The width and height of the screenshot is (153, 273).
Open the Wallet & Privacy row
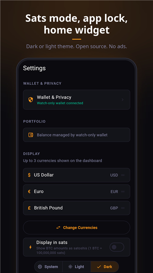76,100
